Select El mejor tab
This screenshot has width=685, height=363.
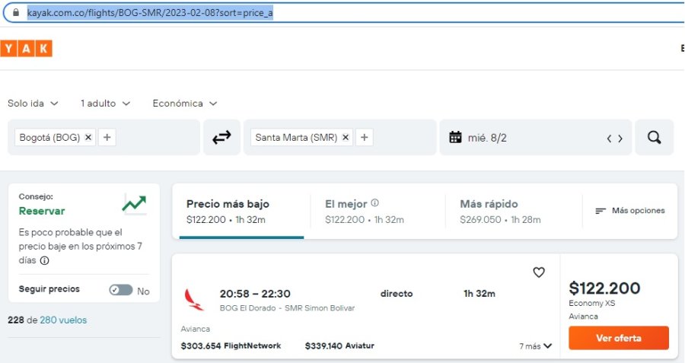[x=378, y=212]
